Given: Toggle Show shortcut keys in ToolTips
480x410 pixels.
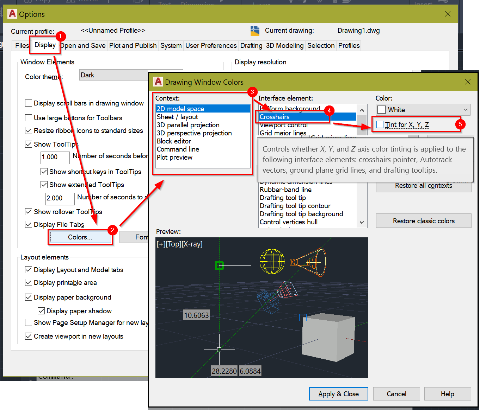Looking at the screenshot, I should click(x=44, y=172).
